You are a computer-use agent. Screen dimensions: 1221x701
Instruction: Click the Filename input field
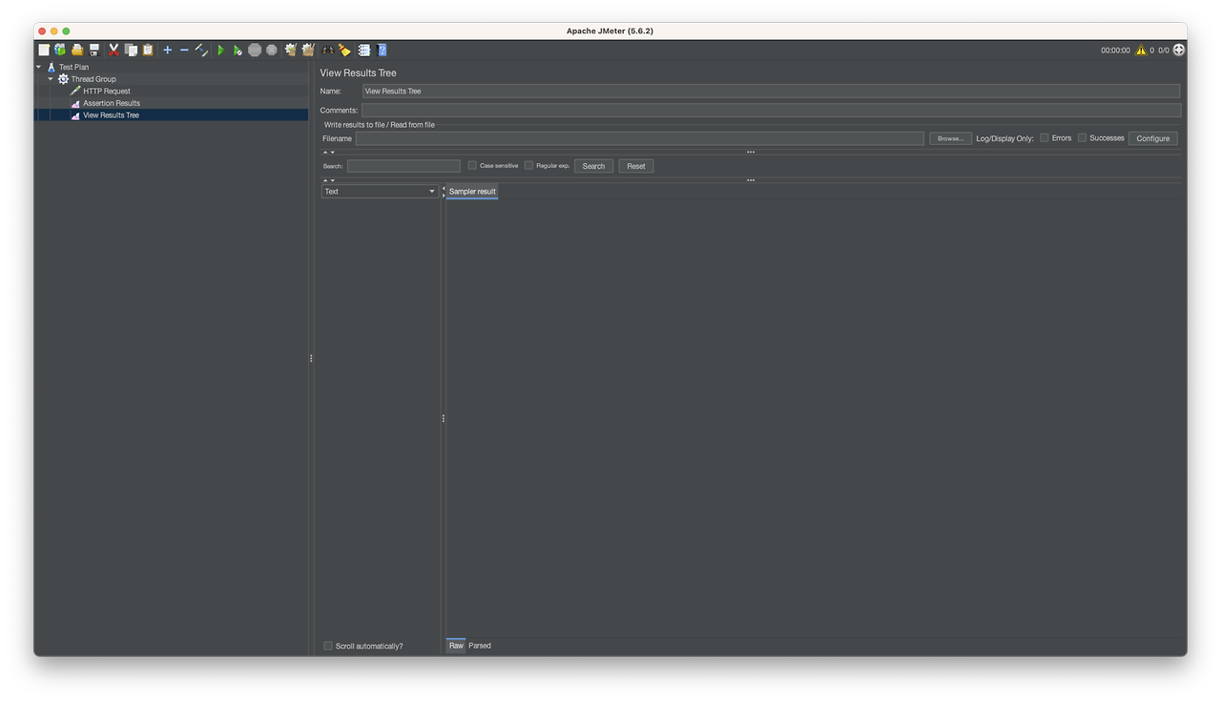[x=640, y=138]
